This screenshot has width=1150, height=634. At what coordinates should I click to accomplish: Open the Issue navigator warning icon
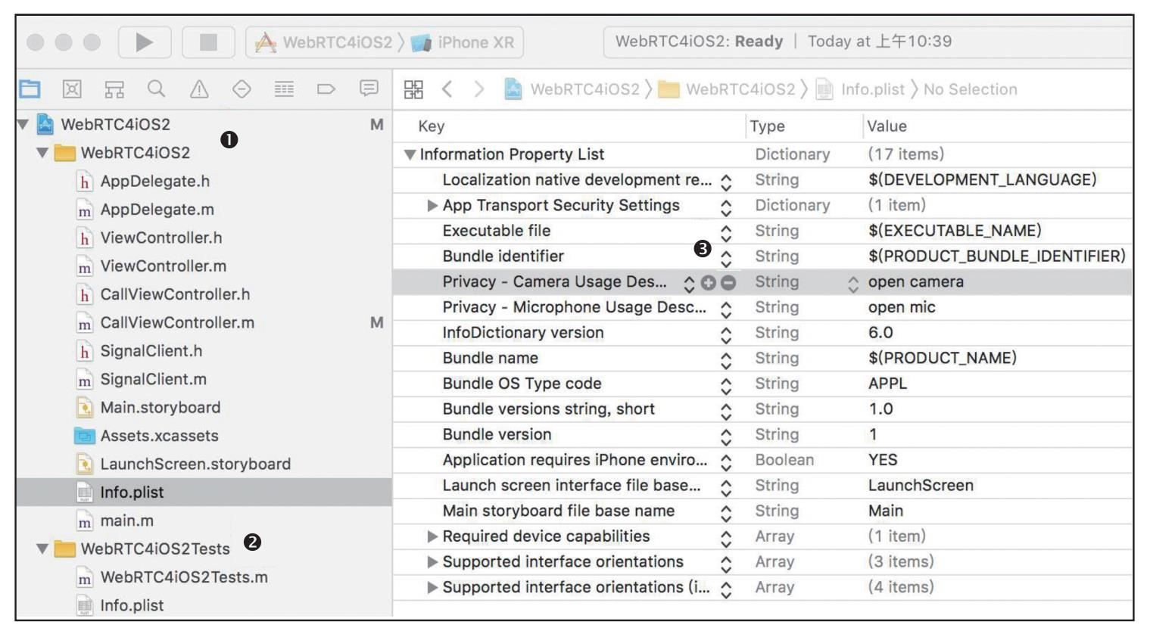(x=199, y=89)
